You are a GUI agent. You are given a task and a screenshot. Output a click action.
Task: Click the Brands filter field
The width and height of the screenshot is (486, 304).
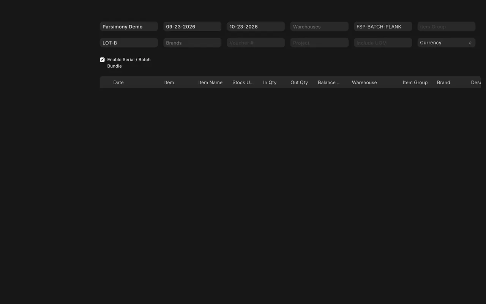tap(192, 43)
